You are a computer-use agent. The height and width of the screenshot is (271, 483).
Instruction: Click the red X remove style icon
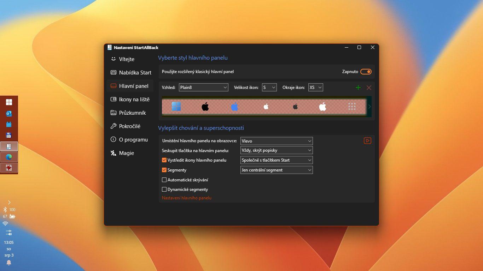[x=369, y=88]
